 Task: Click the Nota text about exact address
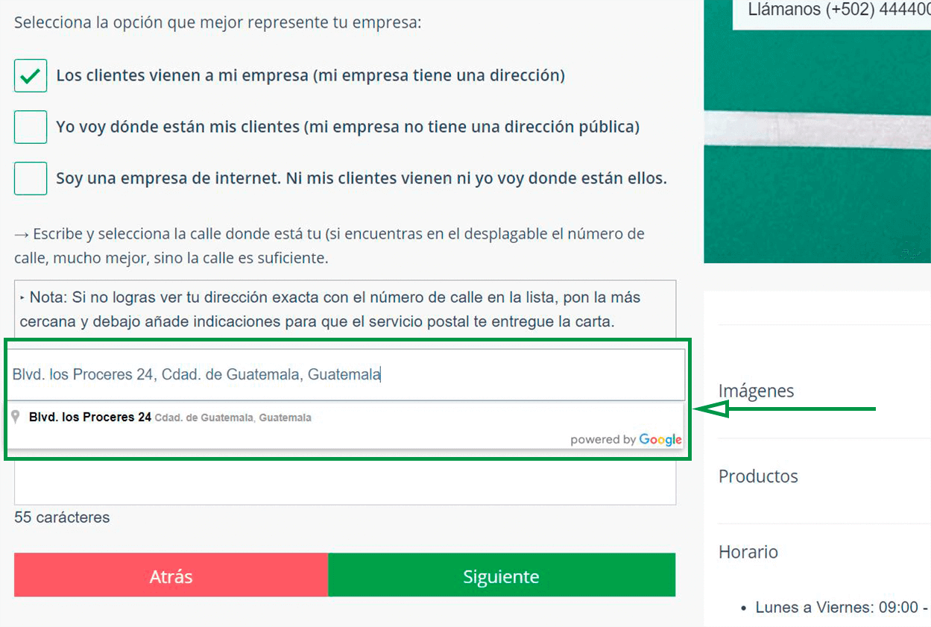coord(330,310)
